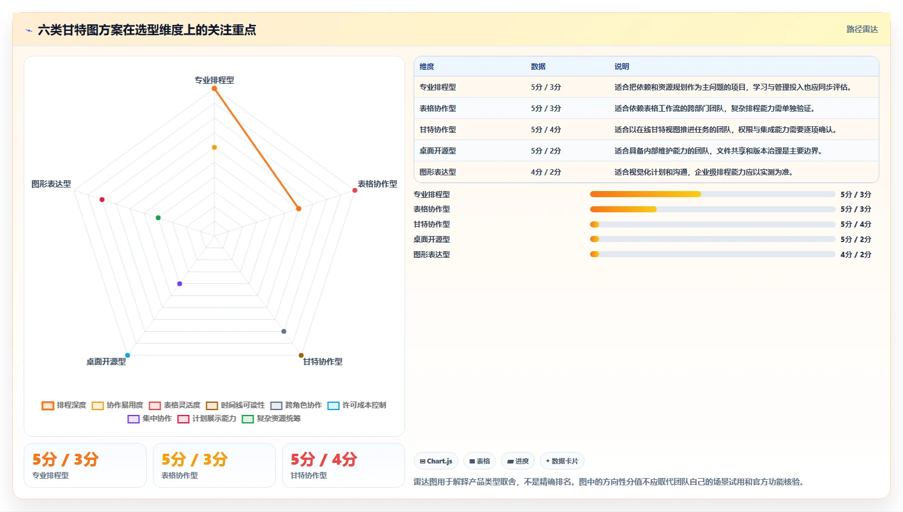Click the gray data point on the radar
The width and height of the screenshot is (903, 512).
click(284, 331)
